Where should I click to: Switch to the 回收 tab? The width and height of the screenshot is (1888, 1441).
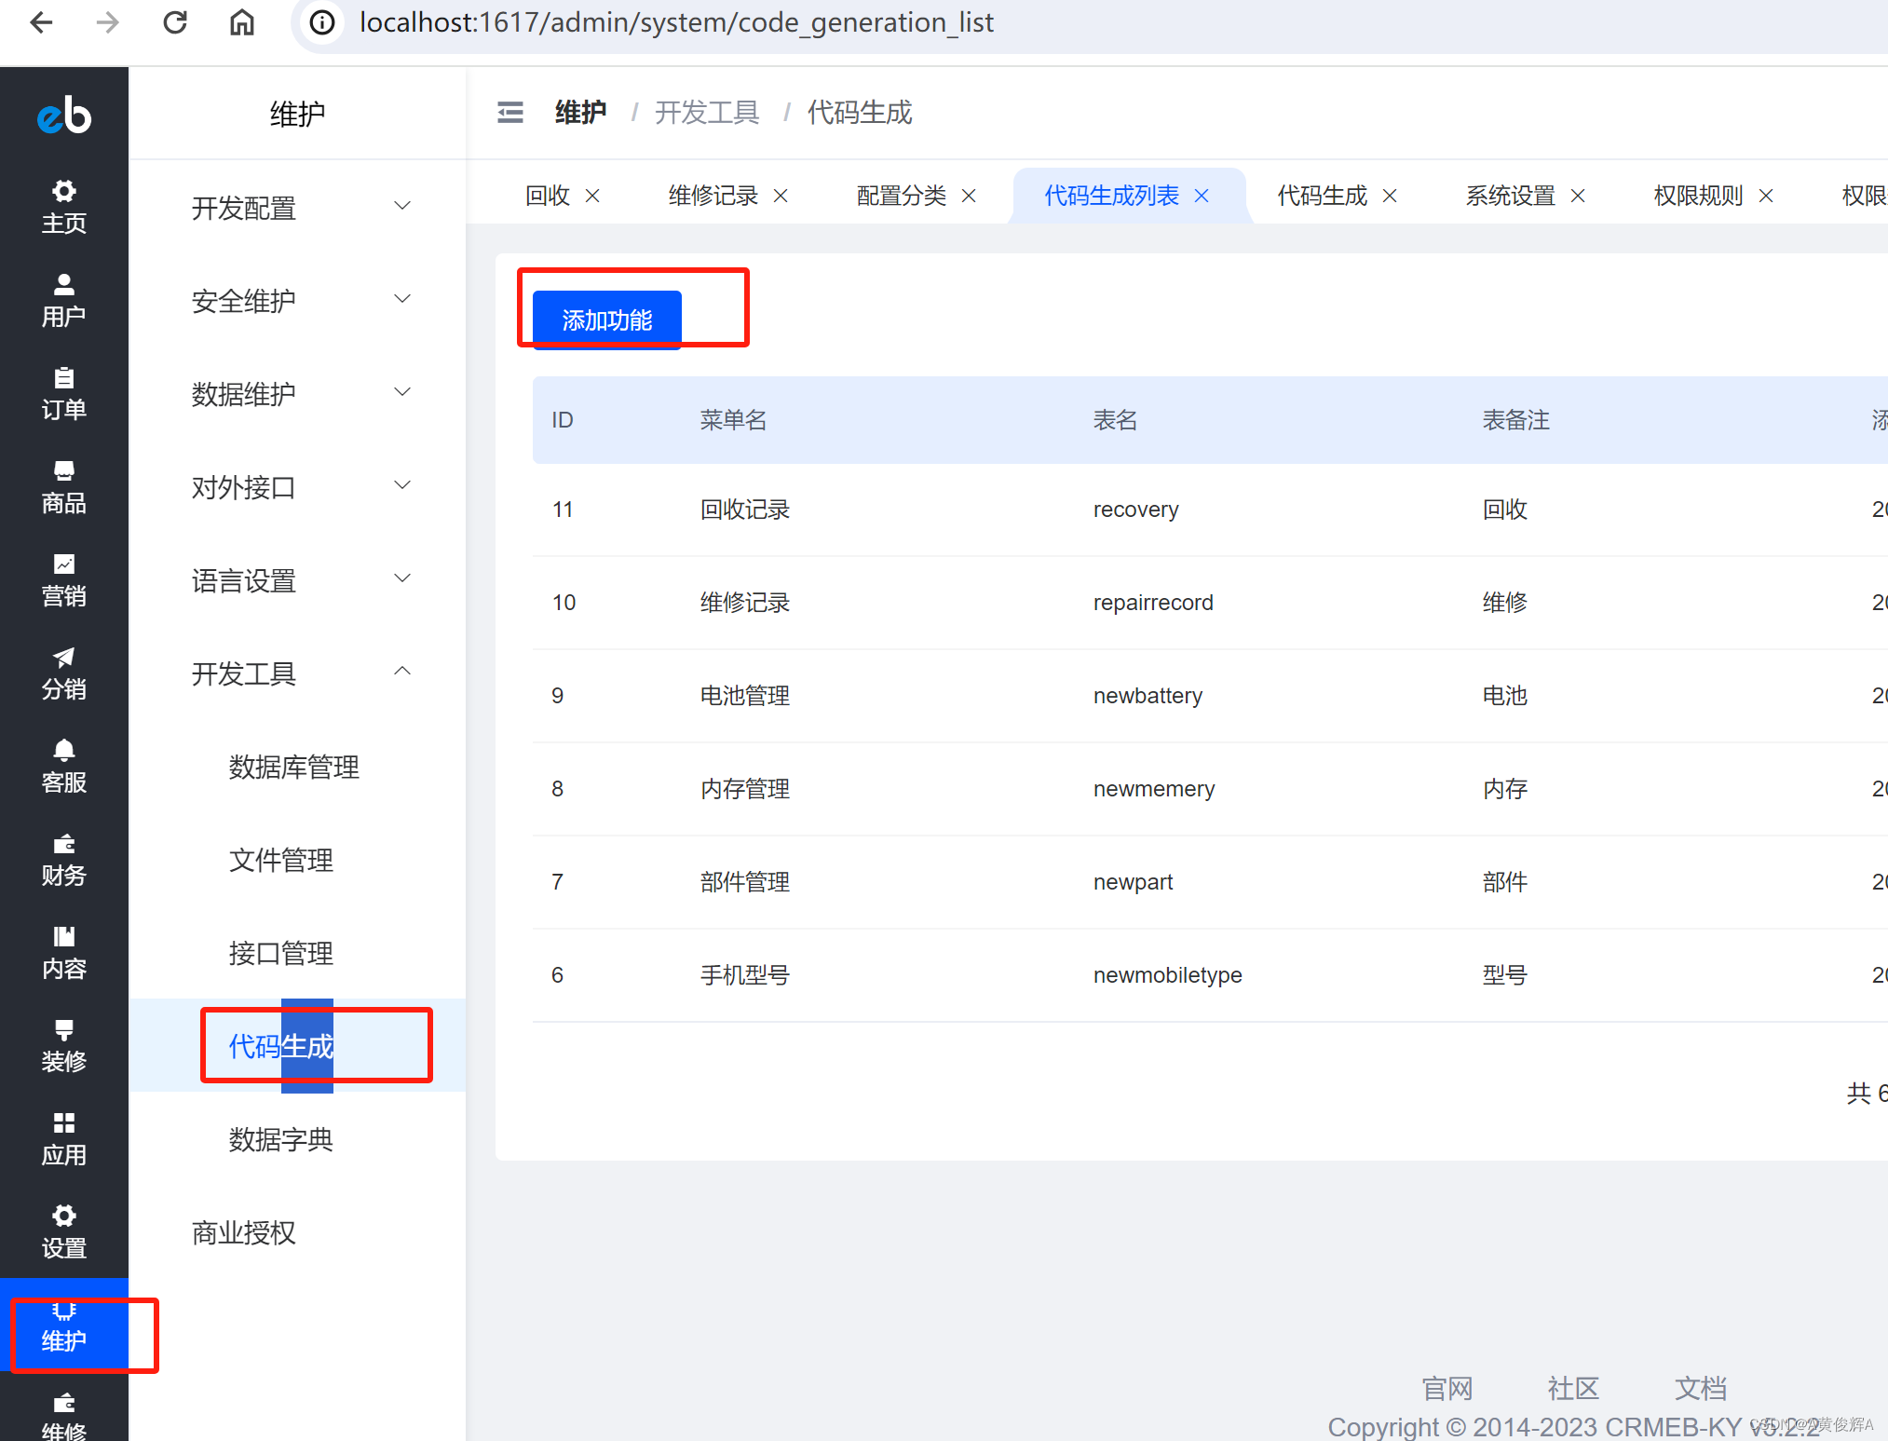click(x=548, y=196)
